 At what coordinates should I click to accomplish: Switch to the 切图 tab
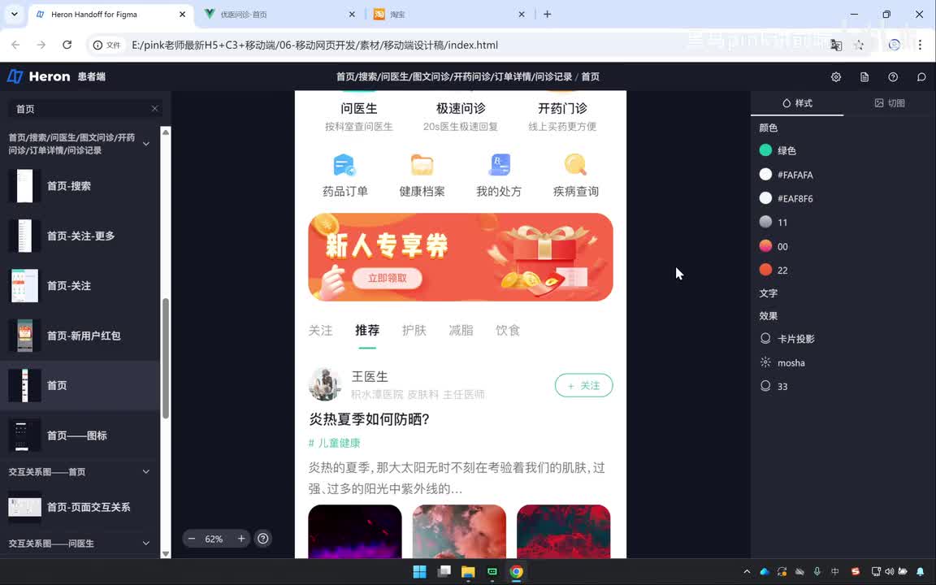[890, 103]
